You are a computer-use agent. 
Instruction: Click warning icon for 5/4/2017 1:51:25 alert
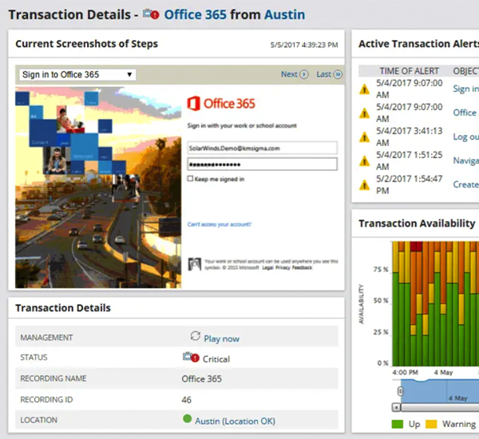tap(365, 161)
